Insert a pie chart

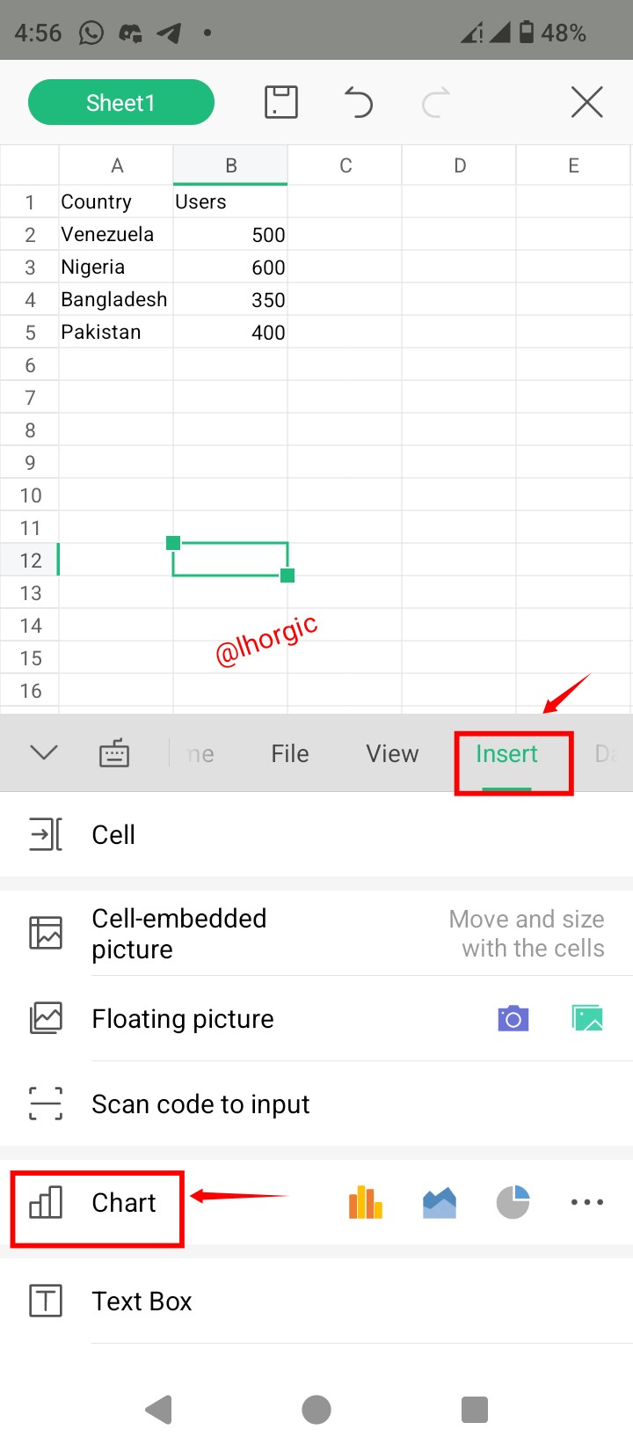click(x=513, y=1202)
